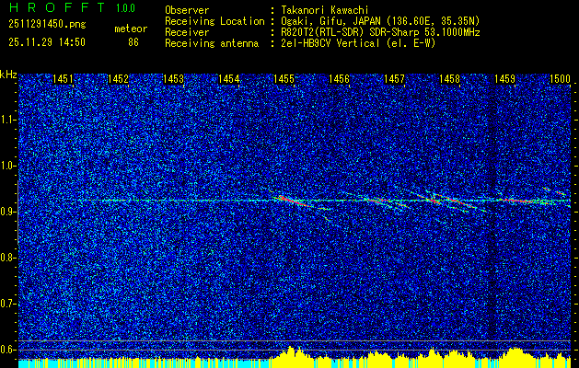The image size is (579, 368).
Task: Click the Receiver field label
Action: coord(187,32)
